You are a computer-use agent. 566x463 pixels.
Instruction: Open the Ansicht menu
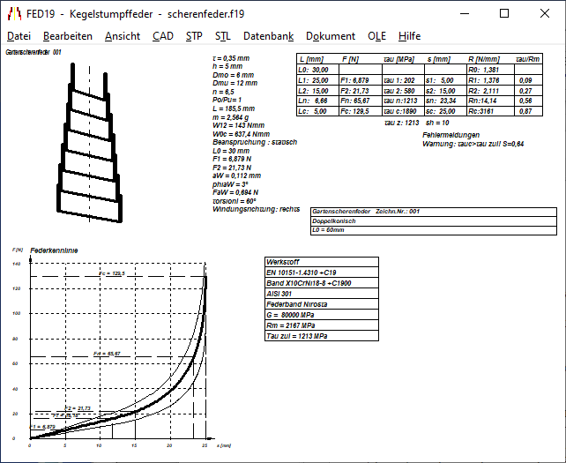(122, 36)
